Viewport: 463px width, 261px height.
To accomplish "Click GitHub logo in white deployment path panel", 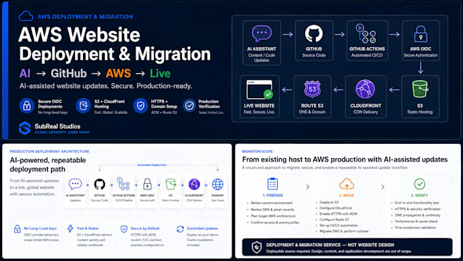I will coord(99,184).
